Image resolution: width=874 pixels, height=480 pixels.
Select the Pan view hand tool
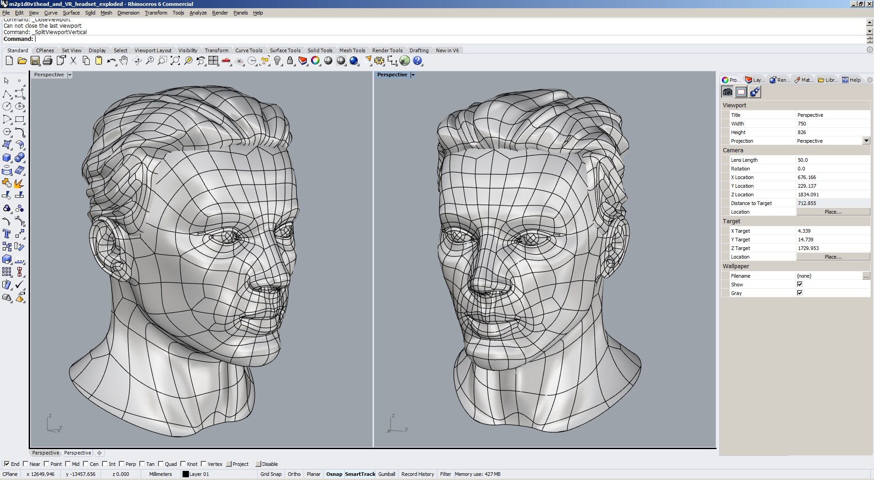124,61
